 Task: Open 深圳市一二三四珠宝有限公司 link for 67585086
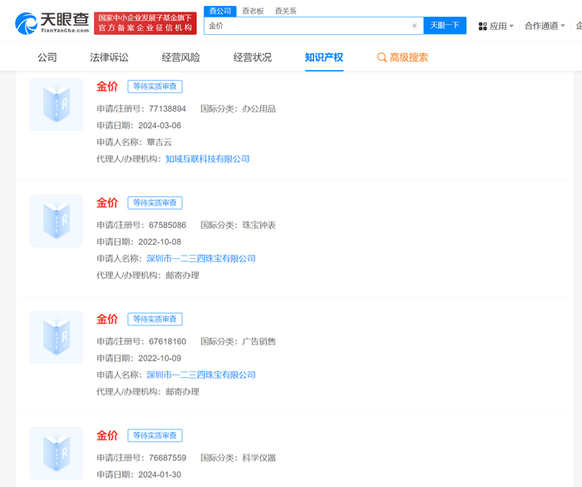(201, 258)
